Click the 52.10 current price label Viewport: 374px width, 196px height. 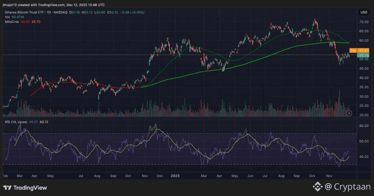[363, 55]
